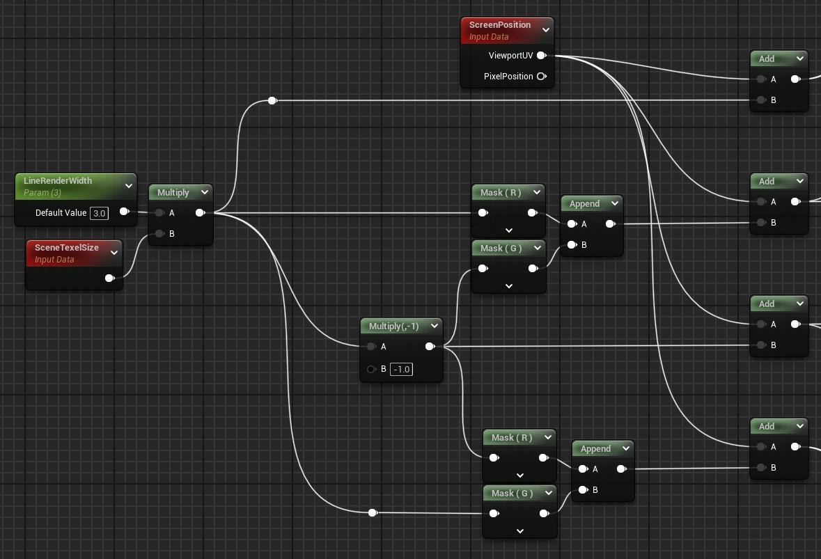Screen dimensions: 821x559
Task: Click the LineRenderWidth Default Value output pin
Action: pos(124,212)
